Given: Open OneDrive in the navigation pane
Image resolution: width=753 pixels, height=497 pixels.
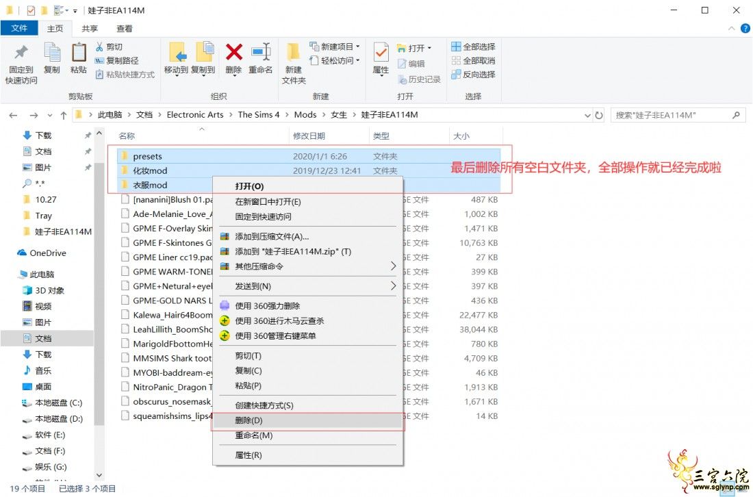Looking at the screenshot, I should 47,253.
